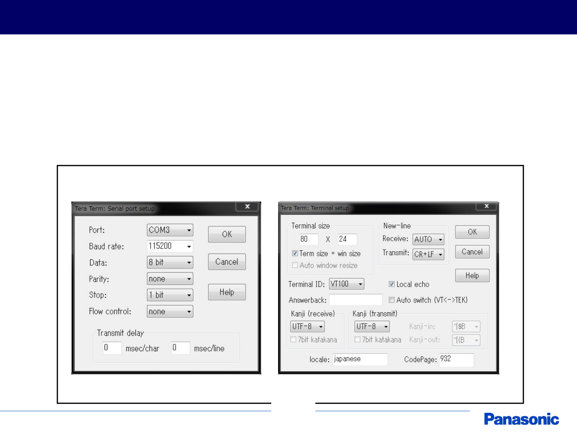Open the Data dropdown set to 8 bit
This screenshot has height=432, width=577.
170,262
